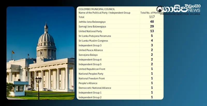Click the Sarvajana Balaya row
The width and height of the screenshot is (207, 106).
click(x=88, y=55)
